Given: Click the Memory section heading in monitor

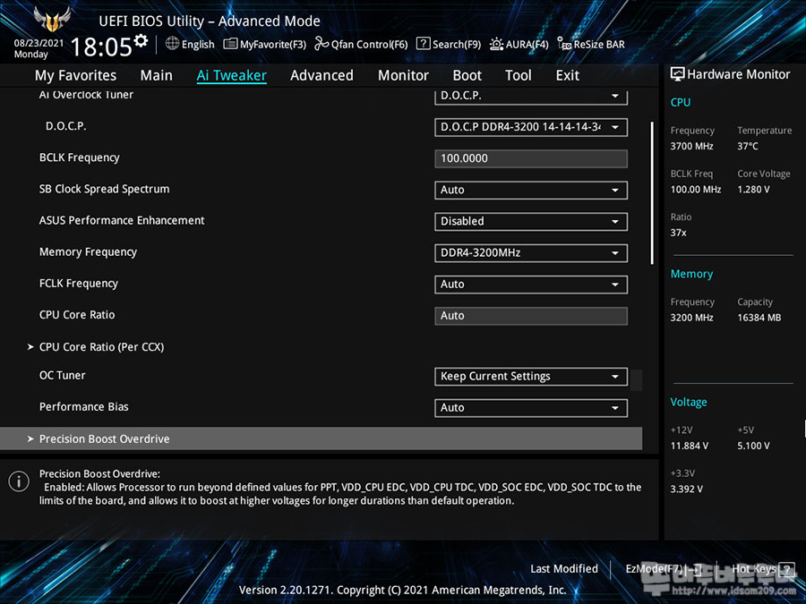Looking at the screenshot, I should (691, 275).
